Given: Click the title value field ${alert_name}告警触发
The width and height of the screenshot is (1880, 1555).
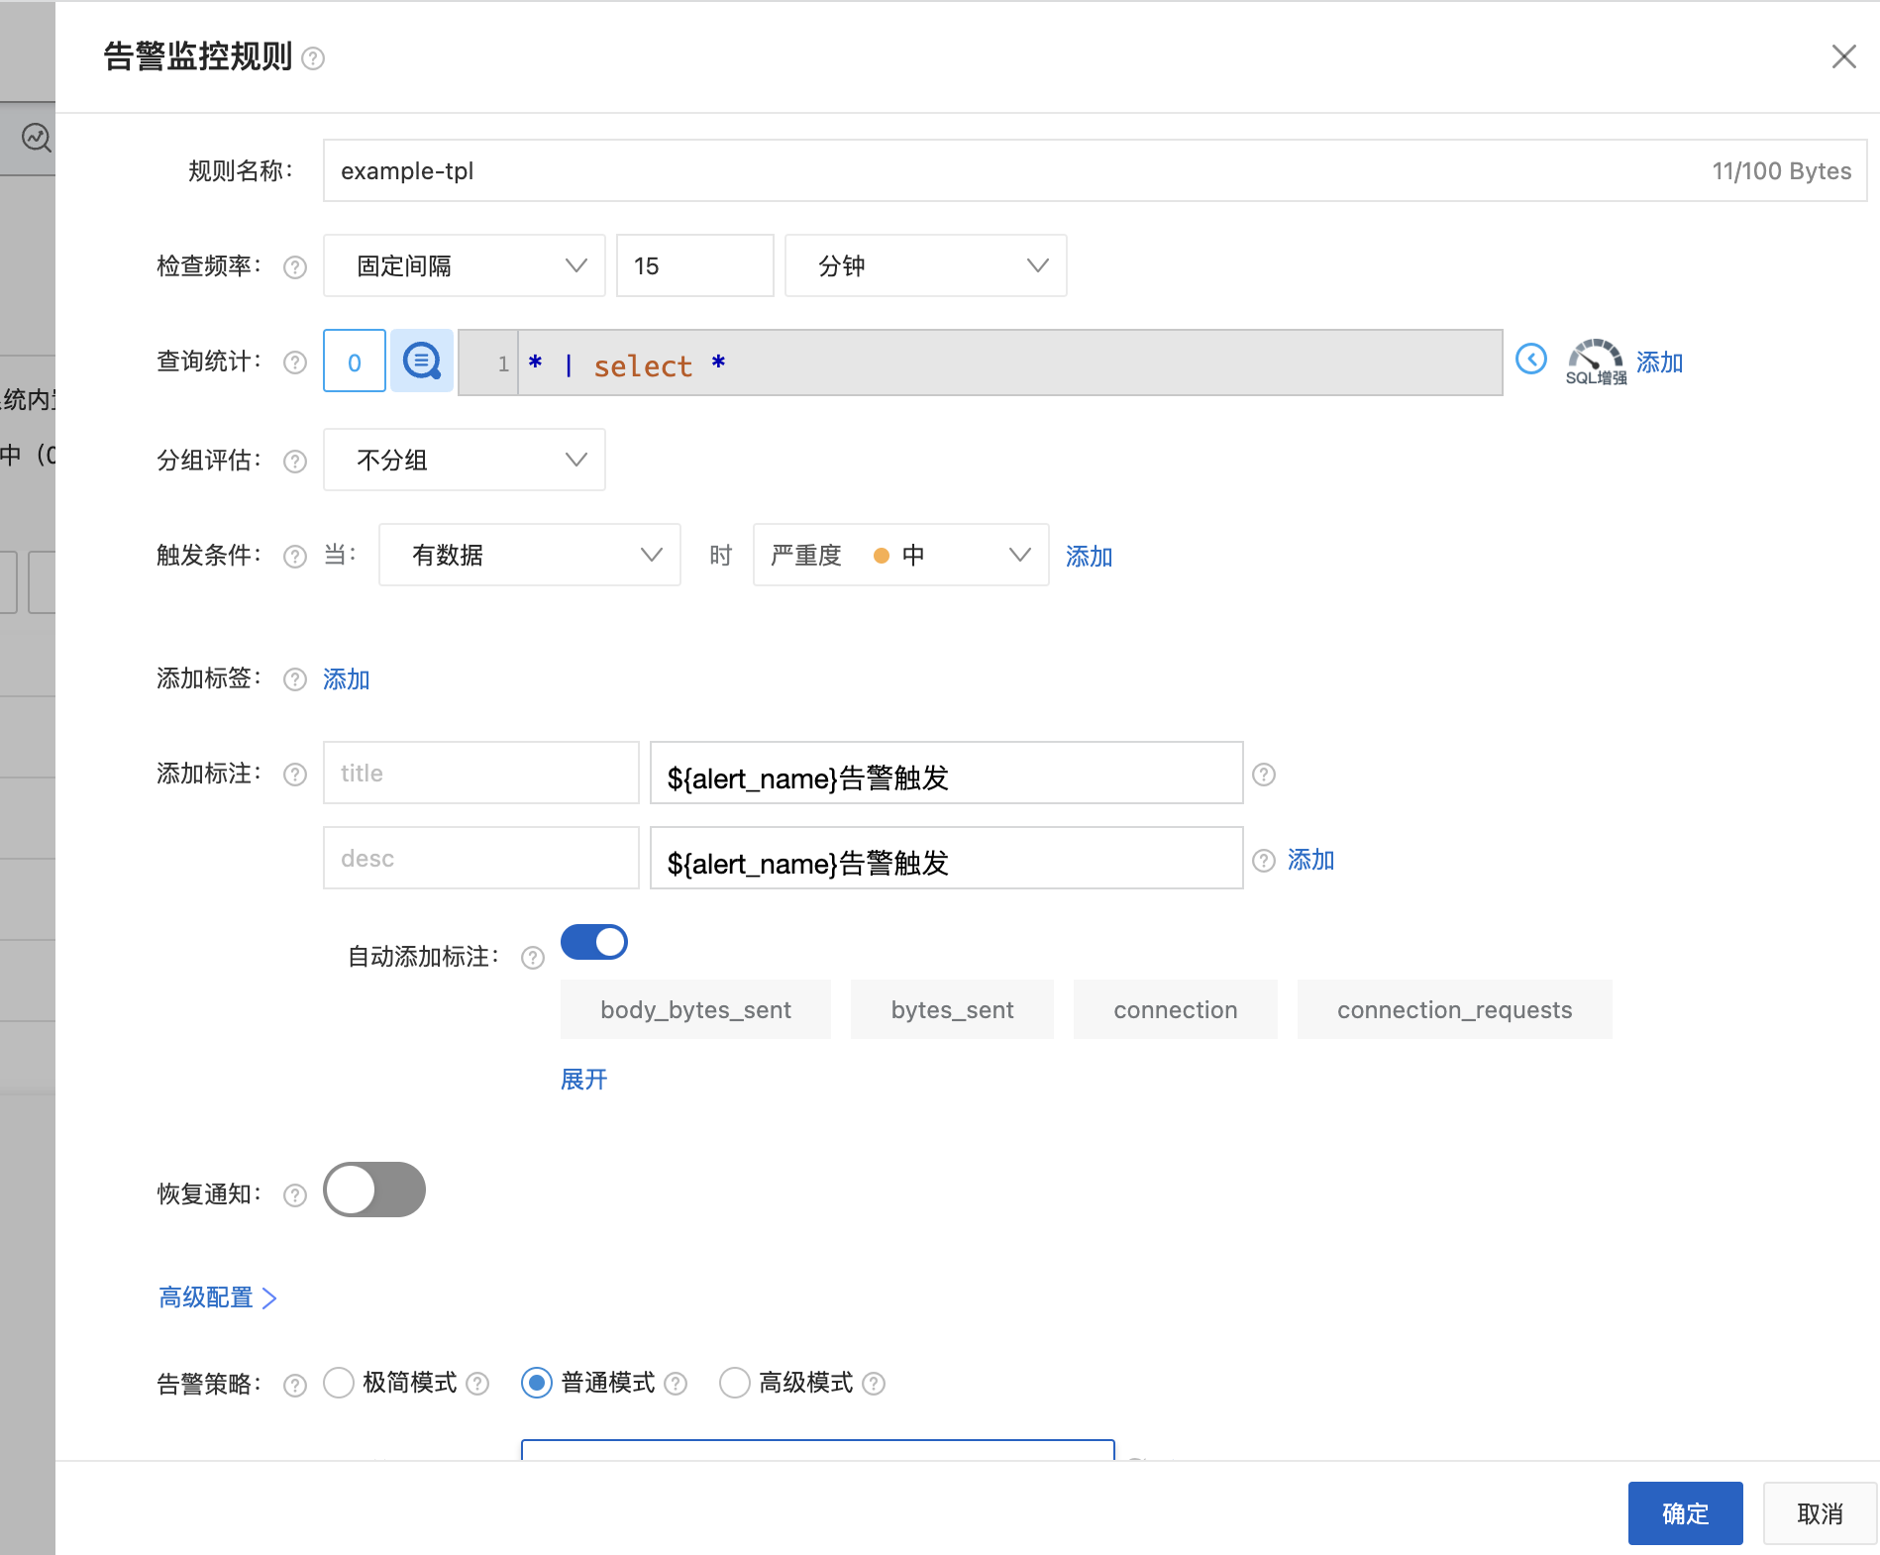Looking at the screenshot, I should (947, 773).
